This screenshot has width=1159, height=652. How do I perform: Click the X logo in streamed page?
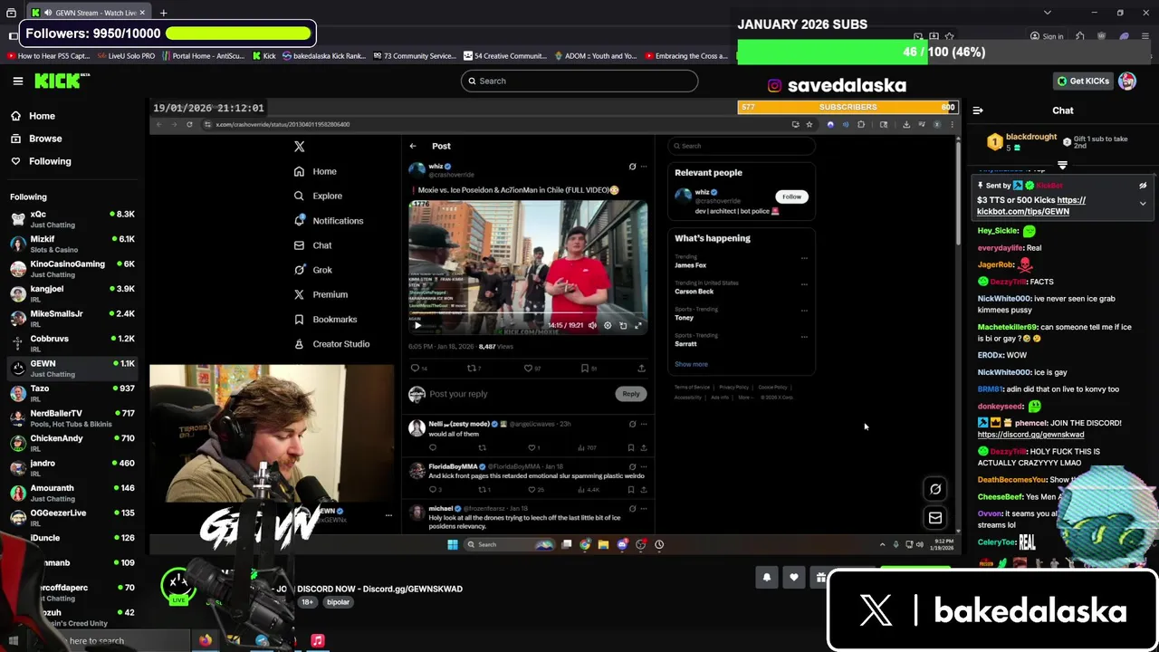(x=300, y=146)
